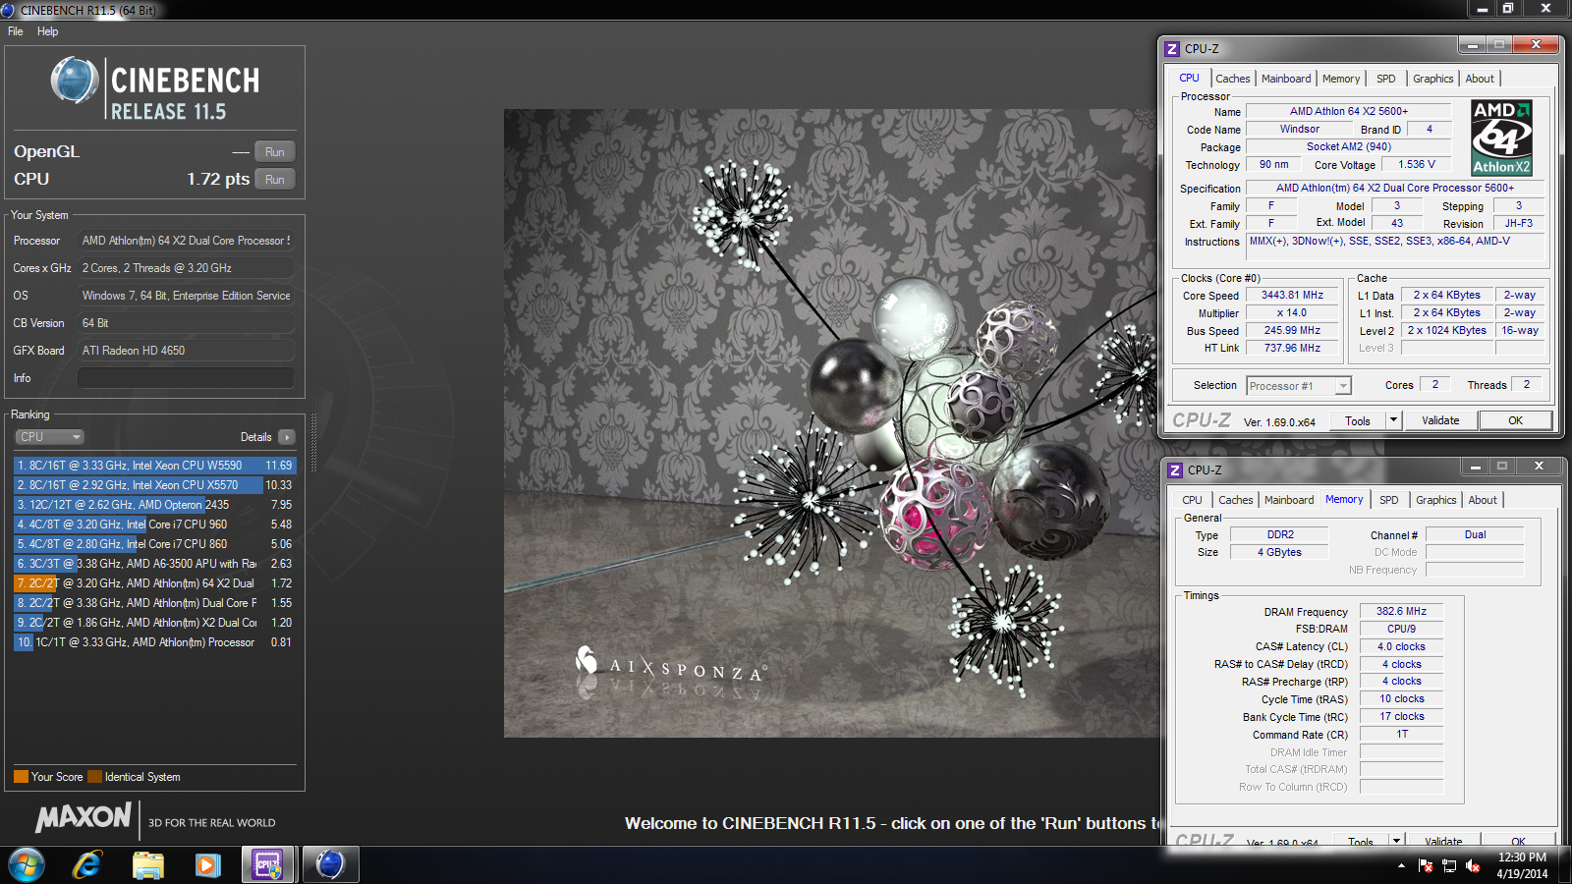Click the rendered spheres image preview
Image resolution: width=1572 pixels, height=884 pixels.
831,422
